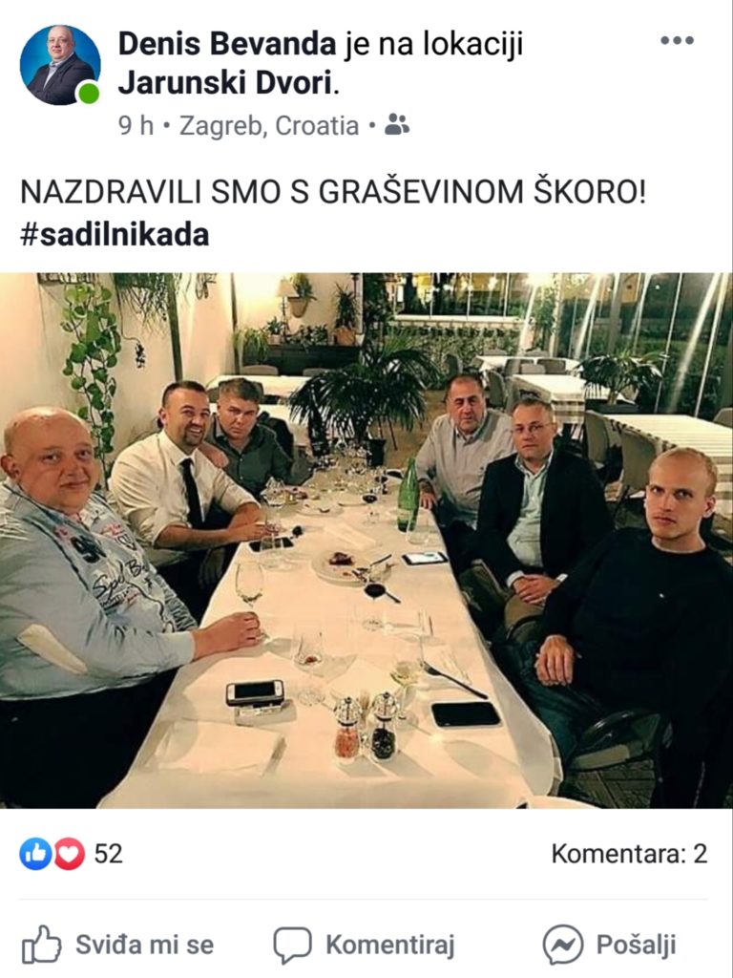
Task: Tap the Sviđa mi se label
Action: pyautogui.click(x=145, y=945)
